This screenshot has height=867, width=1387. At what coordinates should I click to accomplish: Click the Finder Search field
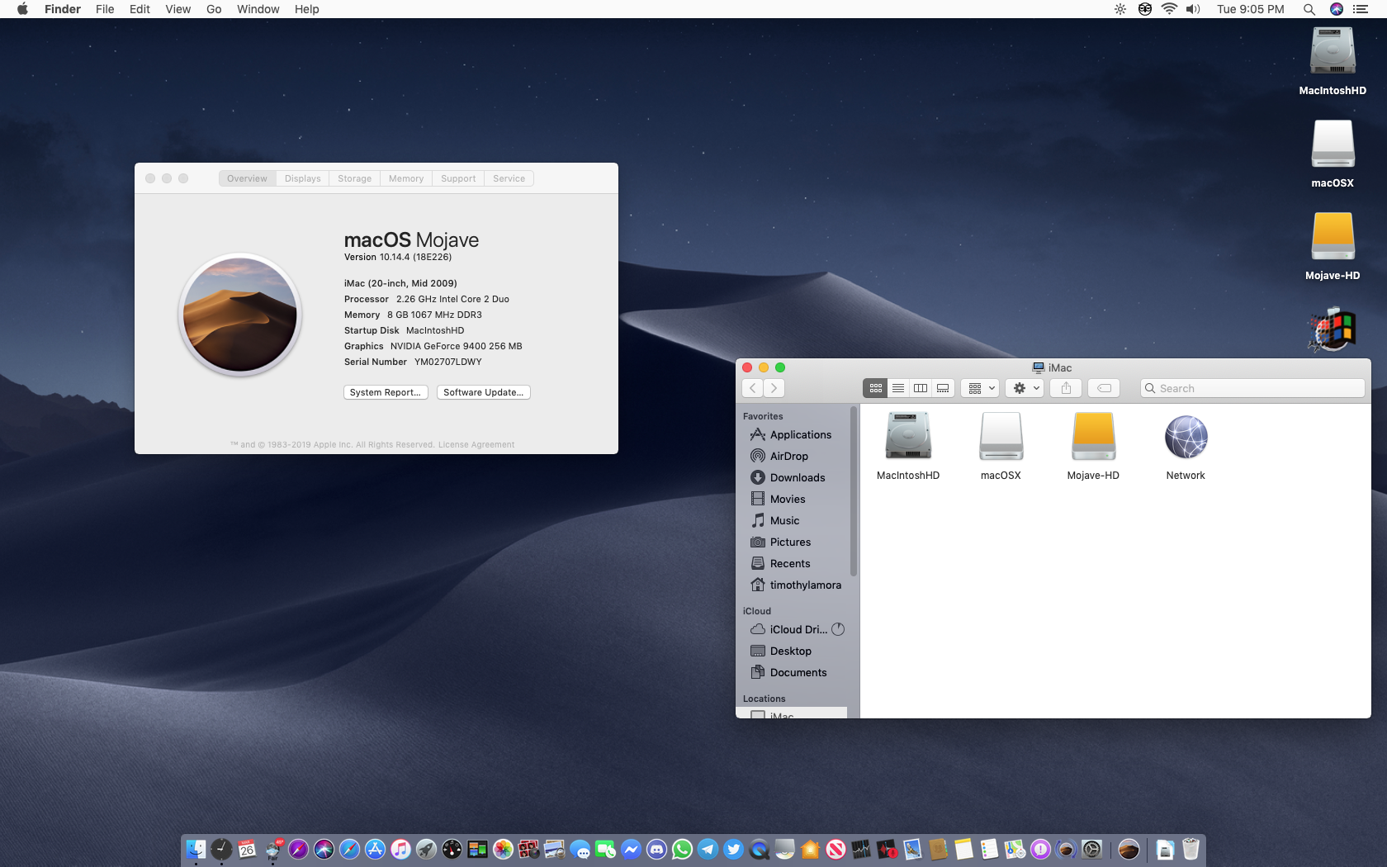(1252, 388)
